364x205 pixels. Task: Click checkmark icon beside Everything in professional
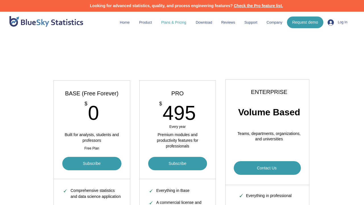click(x=241, y=196)
